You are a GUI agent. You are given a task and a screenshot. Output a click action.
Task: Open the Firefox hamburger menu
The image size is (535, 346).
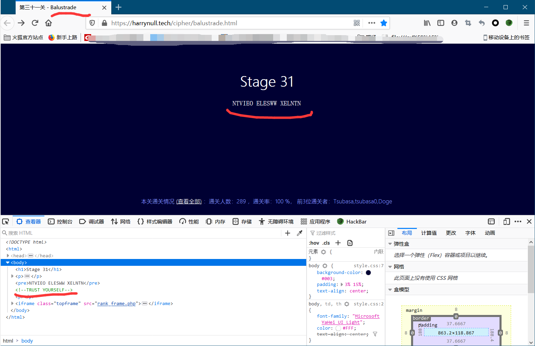click(526, 23)
